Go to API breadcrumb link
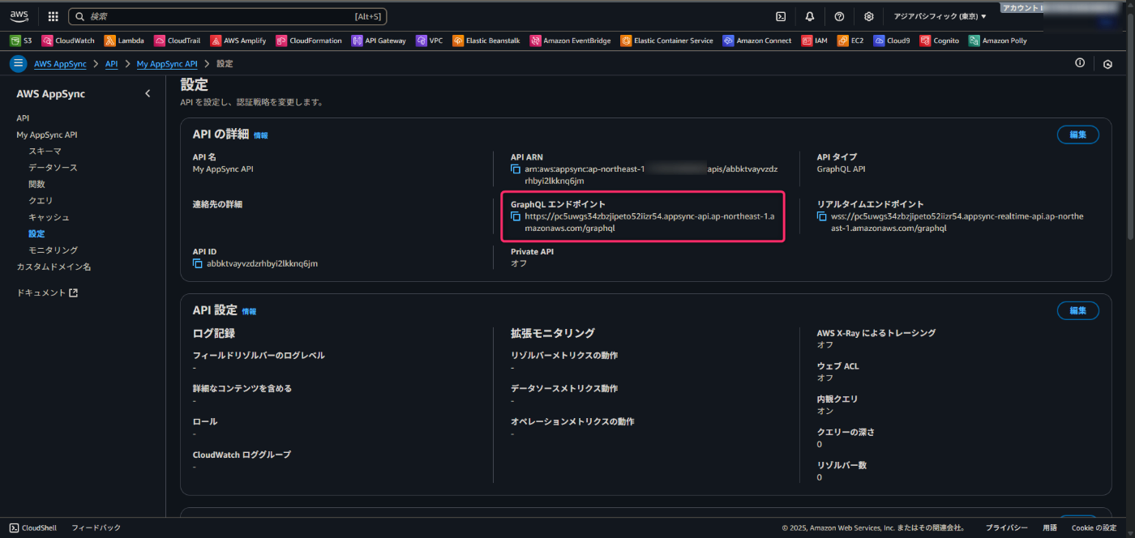Screen dimensions: 1135x538 111,64
